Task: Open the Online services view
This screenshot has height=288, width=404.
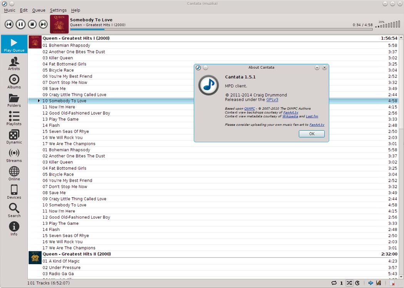Action: [x=14, y=173]
